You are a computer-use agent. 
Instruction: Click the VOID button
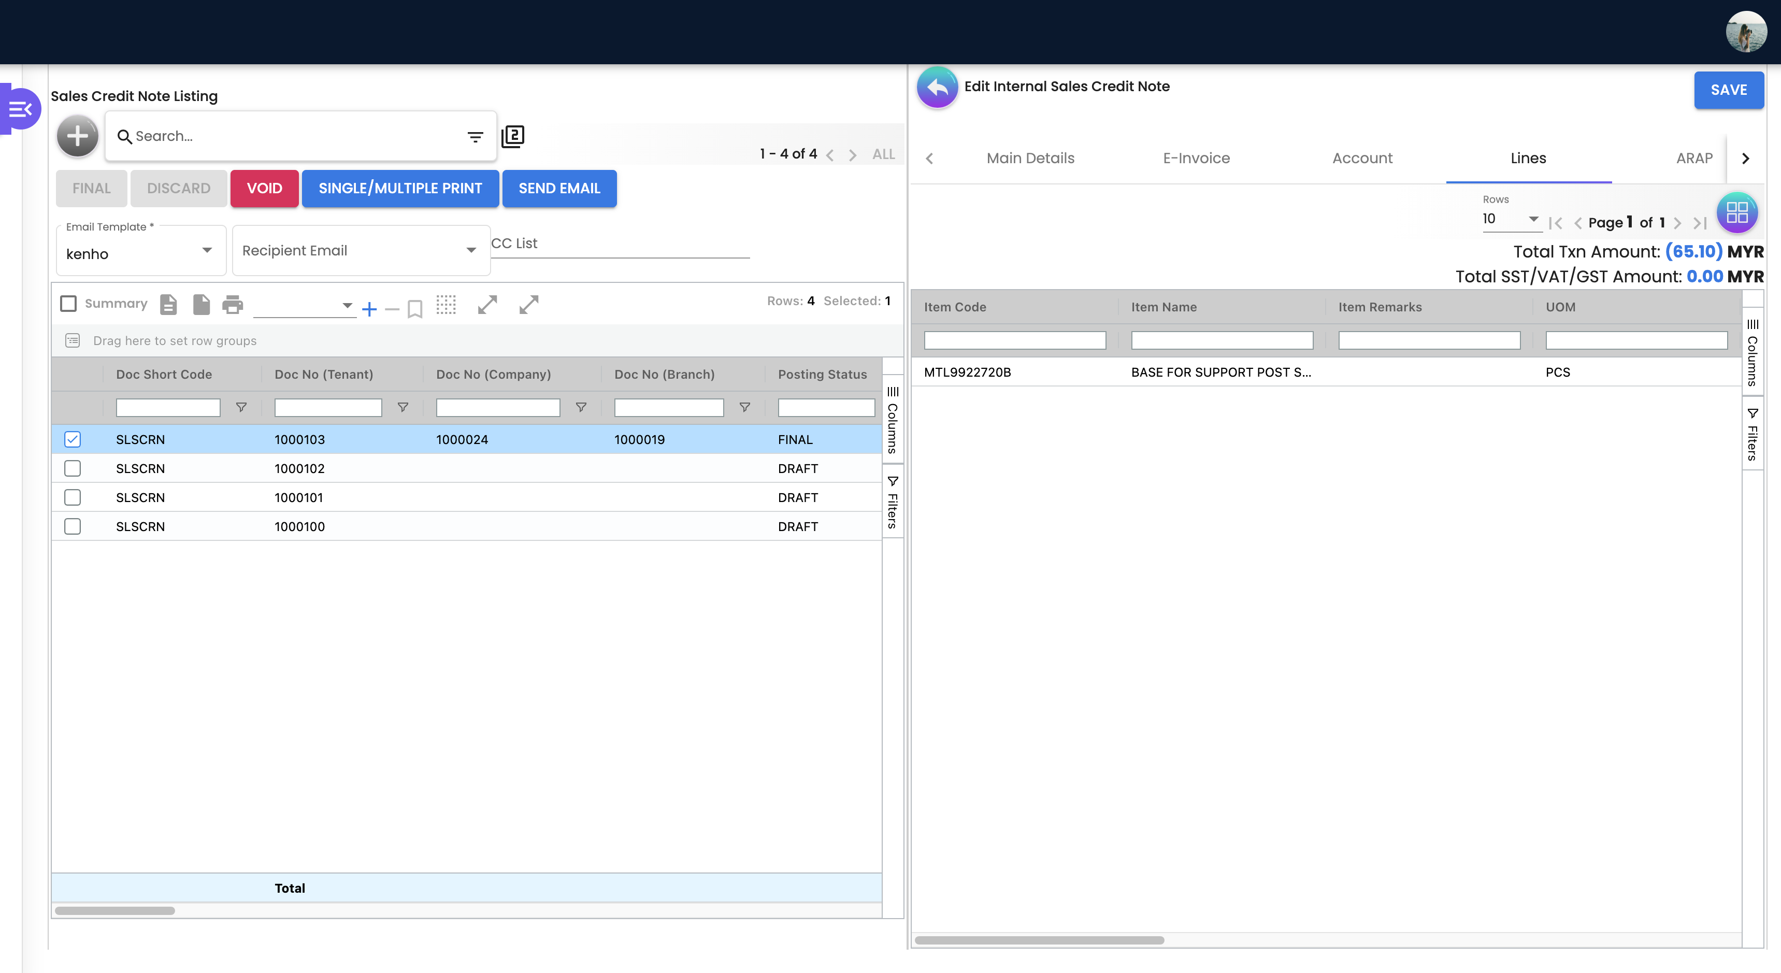[x=264, y=188]
